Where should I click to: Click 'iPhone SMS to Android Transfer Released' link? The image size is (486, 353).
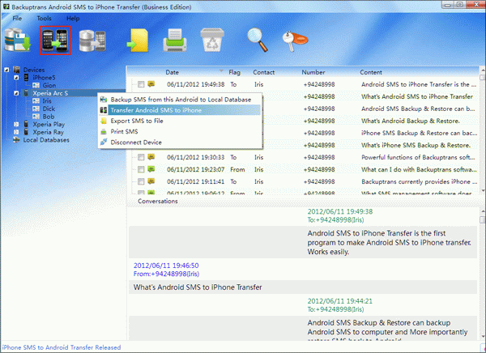[62, 347]
